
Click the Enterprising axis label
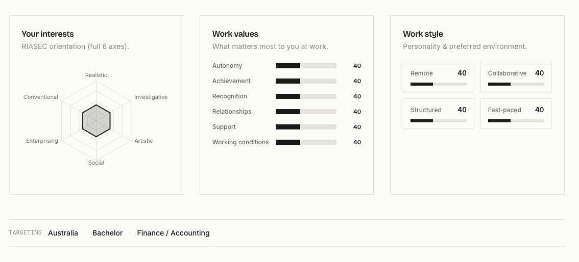[42, 141]
